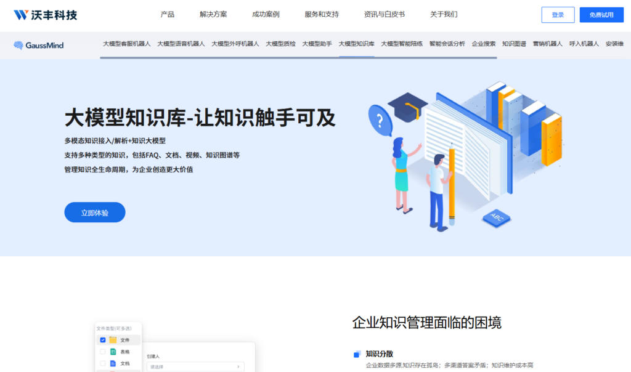The width and height of the screenshot is (631, 372).
Task: Switch to the 大模型客服机器人 tab
Action: [x=126, y=44]
